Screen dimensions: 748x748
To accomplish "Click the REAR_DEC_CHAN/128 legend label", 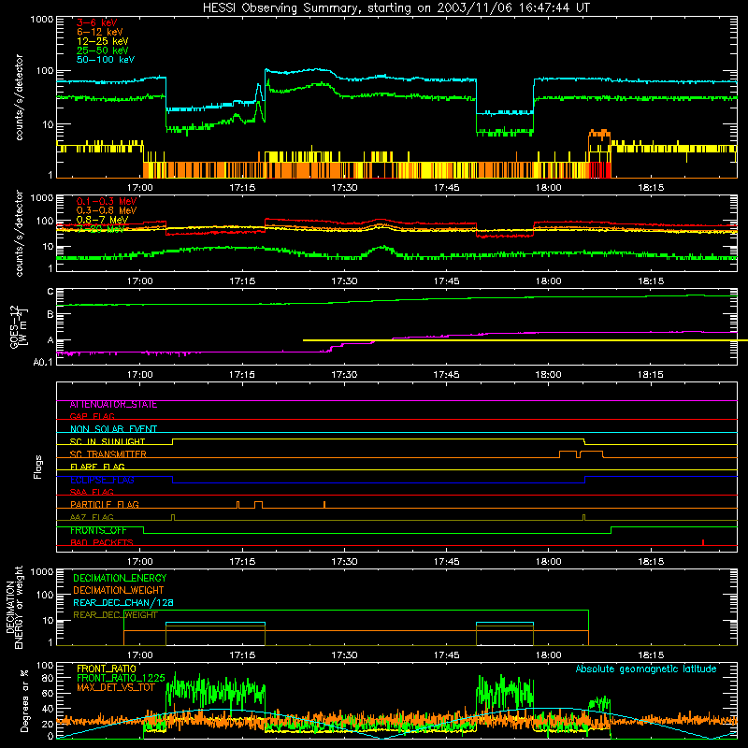I will pyautogui.click(x=123, y=603).
